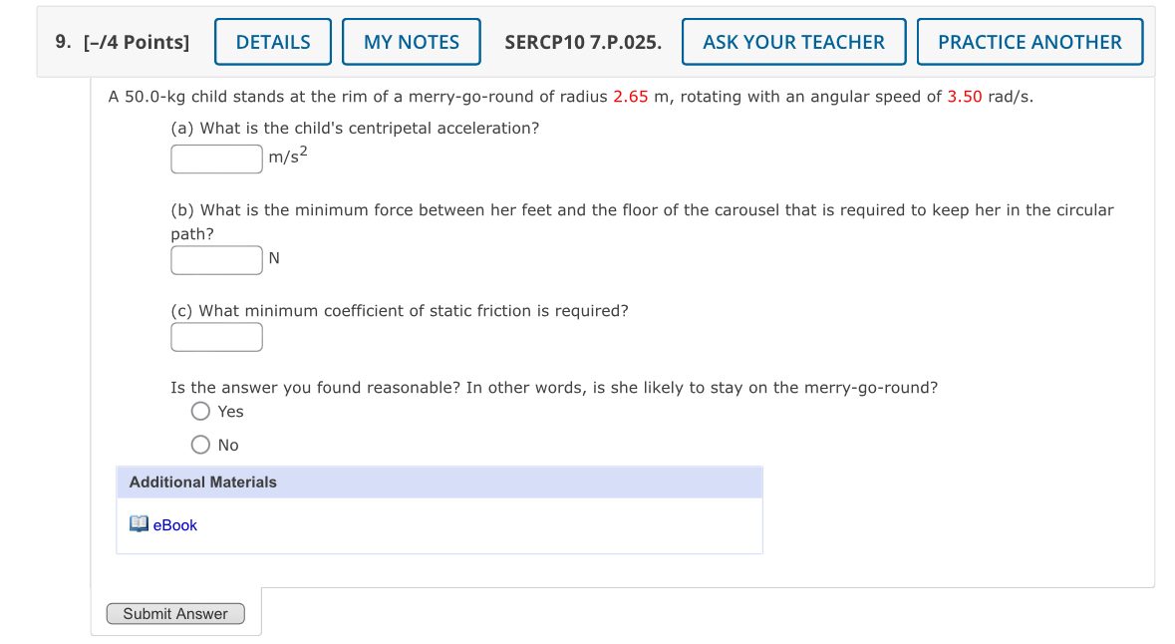Click the minimum force answer field
The height and width of the screenshot is (644, 1175).
point(216,259)
